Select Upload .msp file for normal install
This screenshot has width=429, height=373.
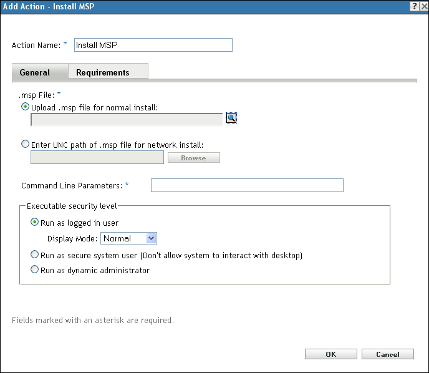click(x=26, y=107)
